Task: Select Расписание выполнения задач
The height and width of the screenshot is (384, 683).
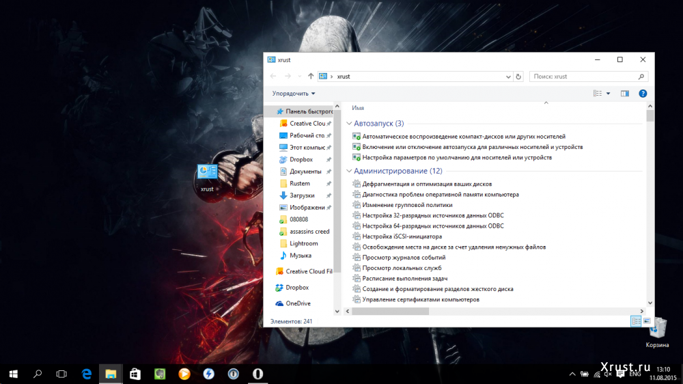Action: (x=400, y=279)
